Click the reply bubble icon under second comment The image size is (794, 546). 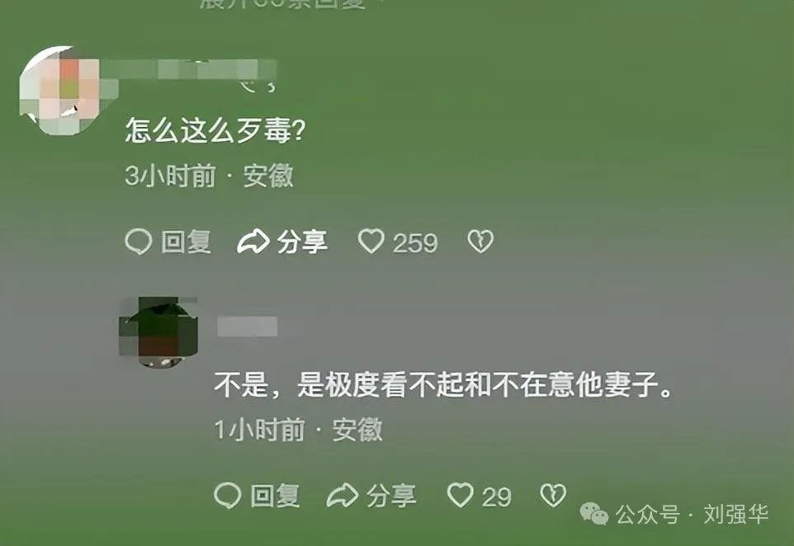(227, 495)
